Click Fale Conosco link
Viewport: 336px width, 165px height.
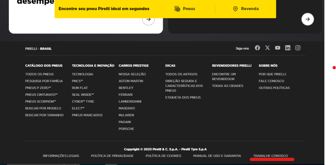click(271, 81)
